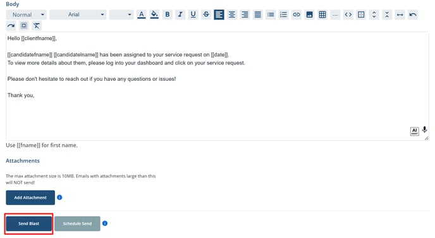Insert a table with the grid icon
The image size is (435, 238).
tap(322, 15)
